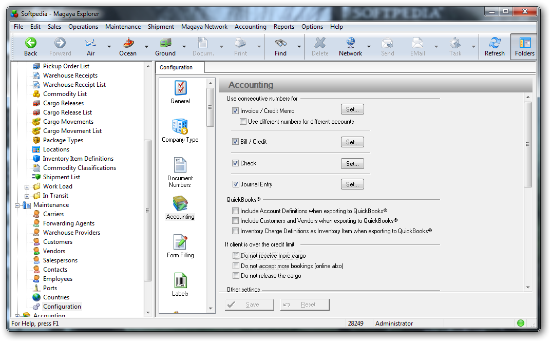Image resolution: width=551 pixels, height=342 pixels.
Task: Open Locations in the tree
Action: click(56, 149)
